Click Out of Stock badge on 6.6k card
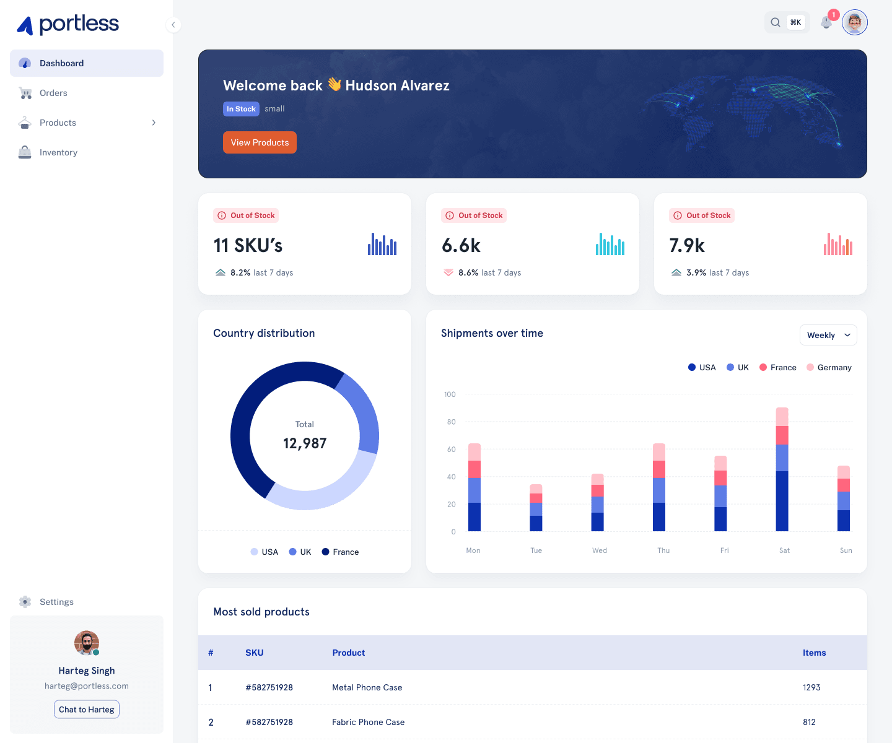Screen dimensions: 892x743 pos(474,215)
